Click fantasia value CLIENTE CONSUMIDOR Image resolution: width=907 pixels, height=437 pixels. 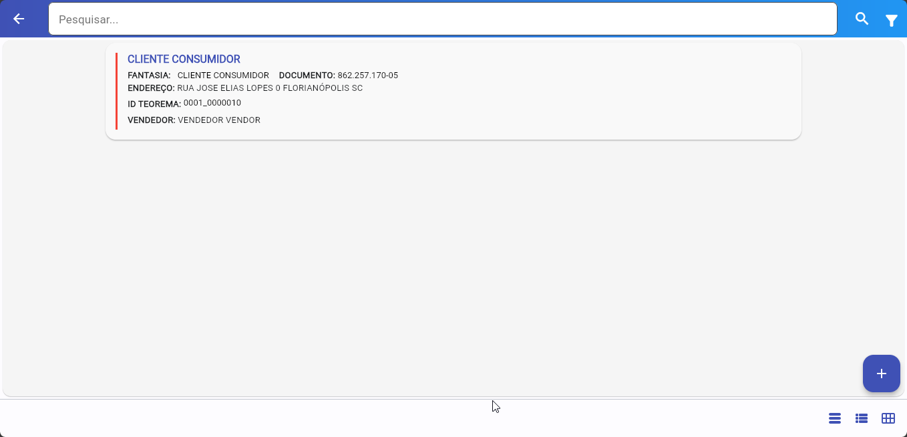tap(223, 76)
